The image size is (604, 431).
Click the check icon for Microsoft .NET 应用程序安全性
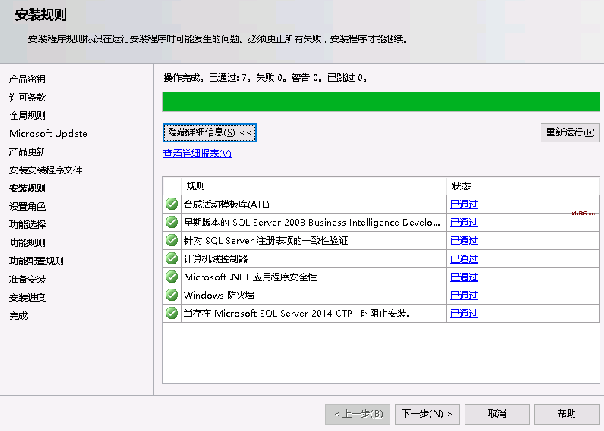[172, 277]
